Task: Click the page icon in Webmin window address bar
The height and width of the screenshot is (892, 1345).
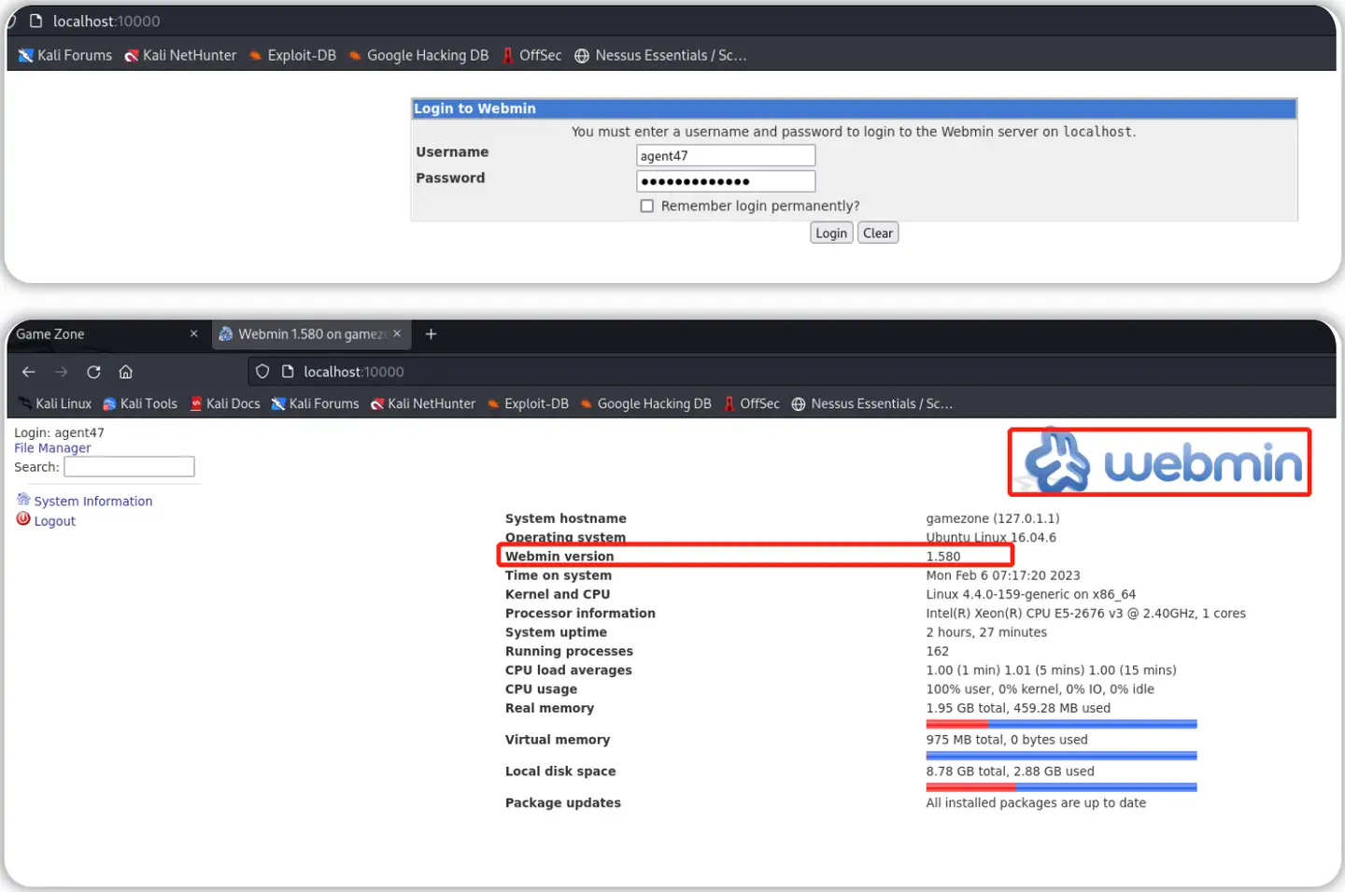Action: coord(288,372)
